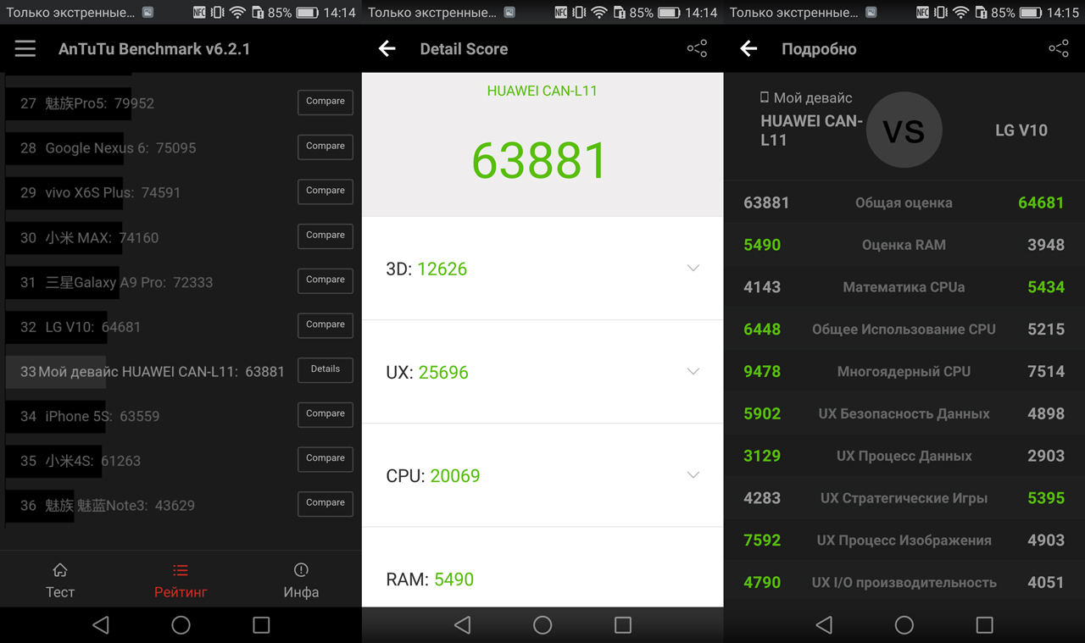1085x643 pixels.
Task: Tap the LG V10 device name
Action: point(1021,130)
